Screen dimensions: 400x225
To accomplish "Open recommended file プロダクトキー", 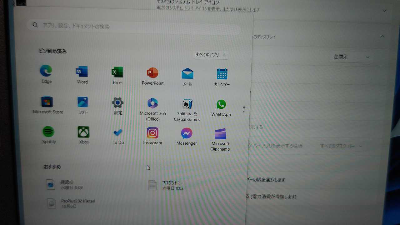I will tap(166, 185).
